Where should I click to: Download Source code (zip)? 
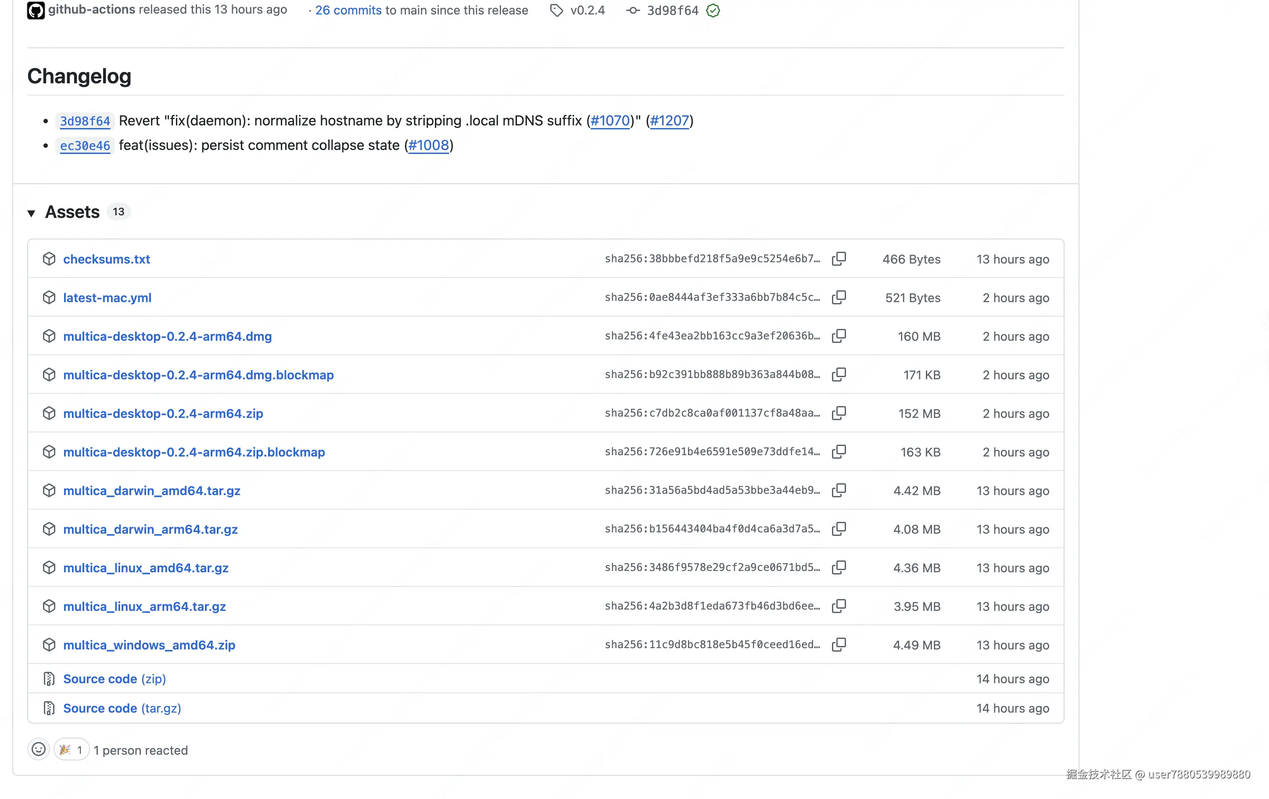click(x=115, y=678)
